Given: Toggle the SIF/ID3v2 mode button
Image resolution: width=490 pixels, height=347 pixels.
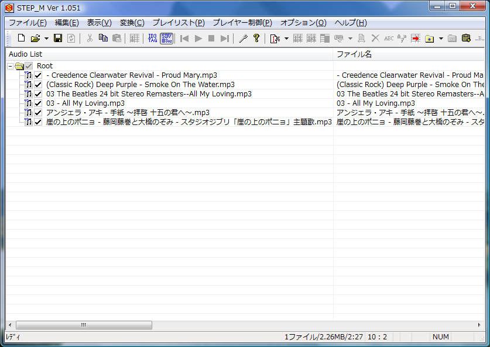Looking at the screenshot, I should [x=167, y=39].
